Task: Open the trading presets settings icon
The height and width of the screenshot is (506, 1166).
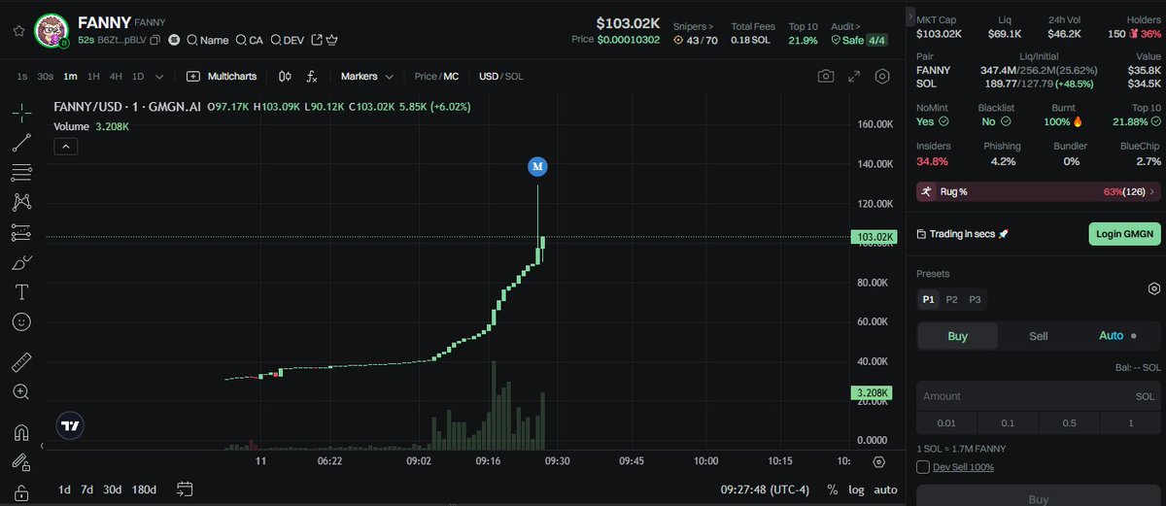Action: [1153, 288]
